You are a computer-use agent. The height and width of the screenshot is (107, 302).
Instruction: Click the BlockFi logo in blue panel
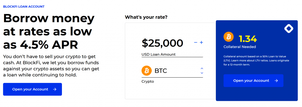289,29
